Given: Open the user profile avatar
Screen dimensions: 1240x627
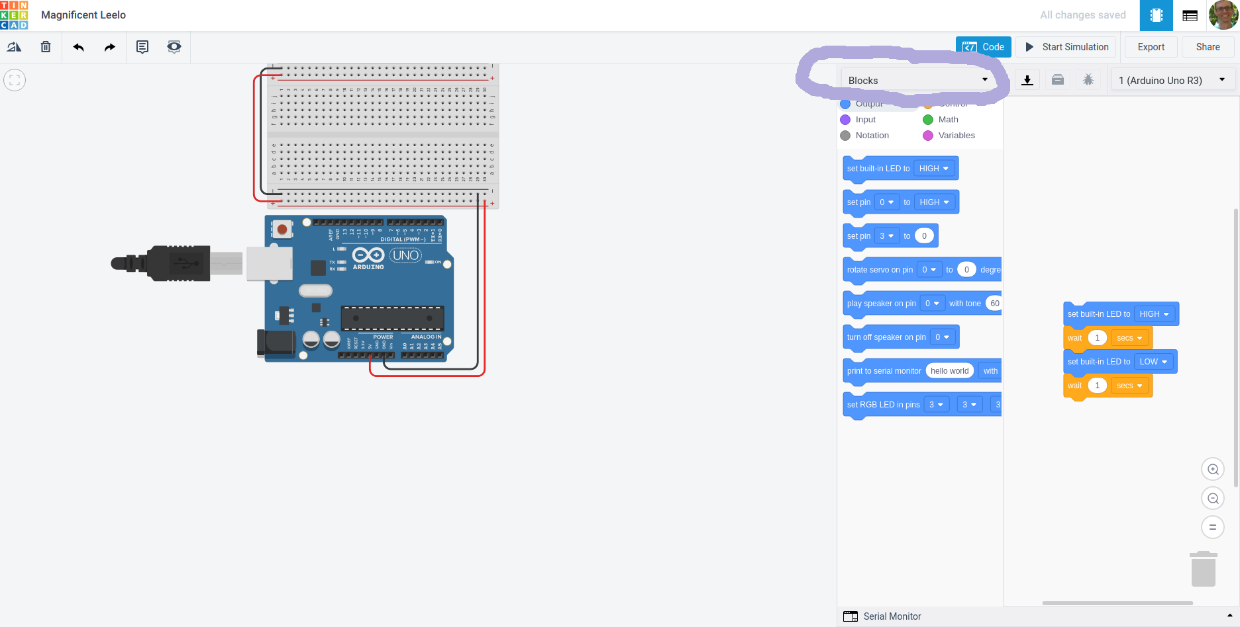Looking at the screenshot, I should [x=1223, y=15].
